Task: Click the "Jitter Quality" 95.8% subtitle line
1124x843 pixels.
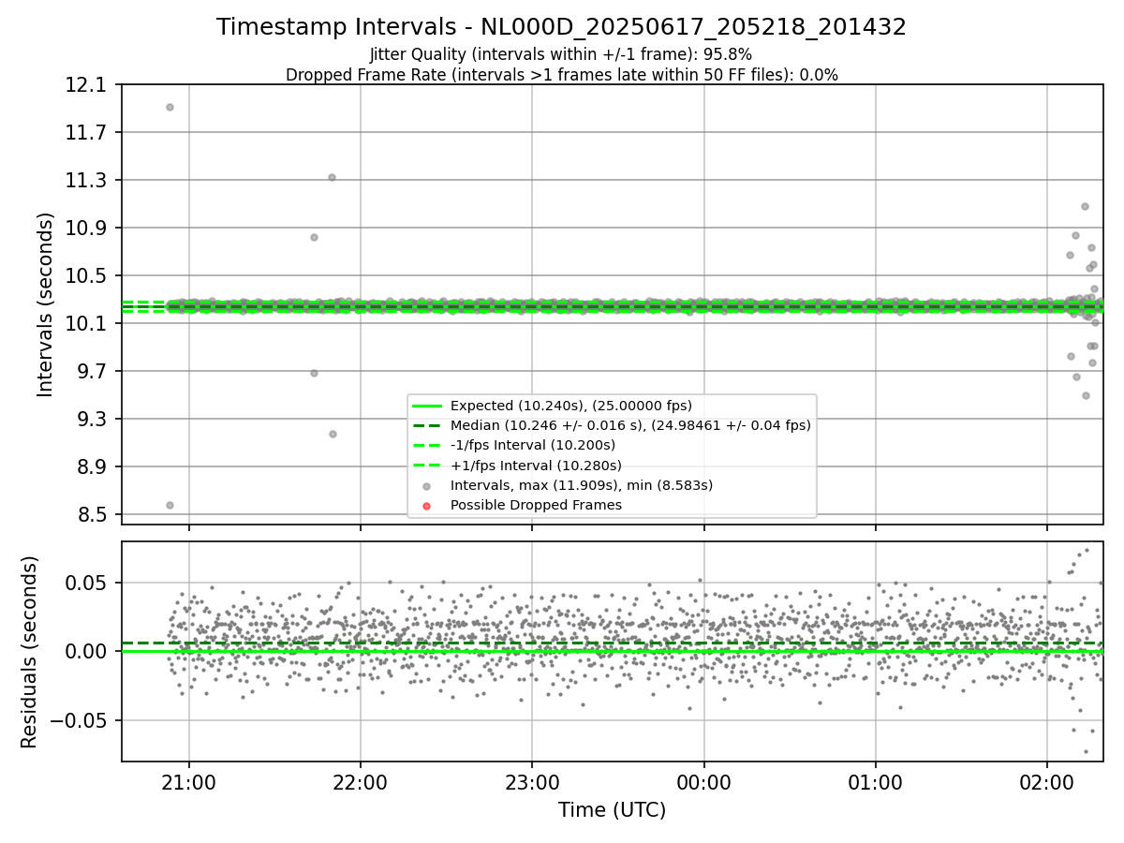Action: [561, 55]
